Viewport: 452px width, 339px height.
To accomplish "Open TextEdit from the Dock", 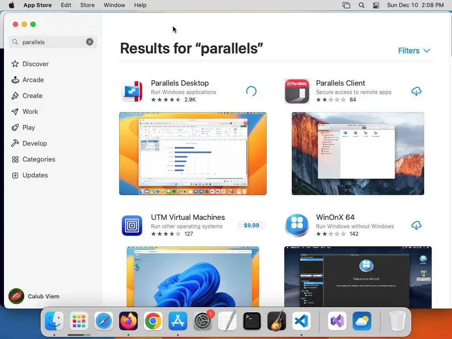I will 227,321.
